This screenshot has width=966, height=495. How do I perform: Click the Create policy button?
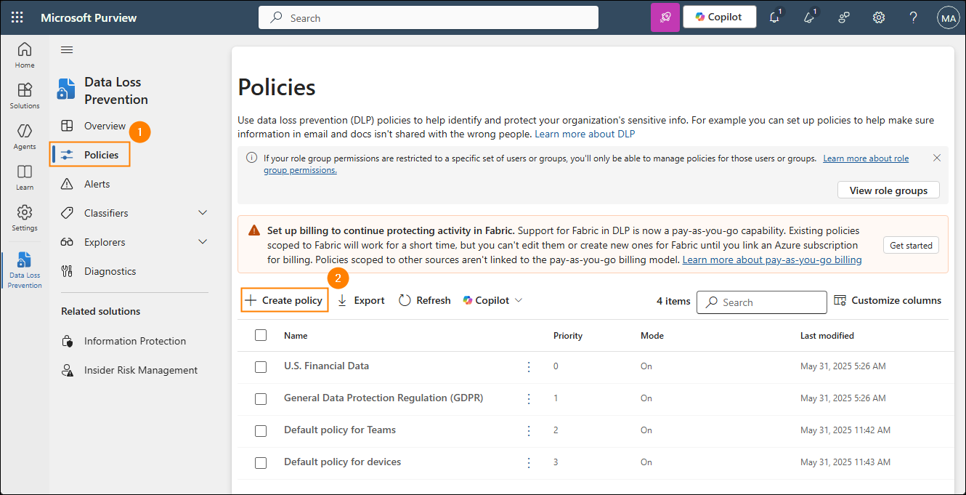[x=284, y=300]
